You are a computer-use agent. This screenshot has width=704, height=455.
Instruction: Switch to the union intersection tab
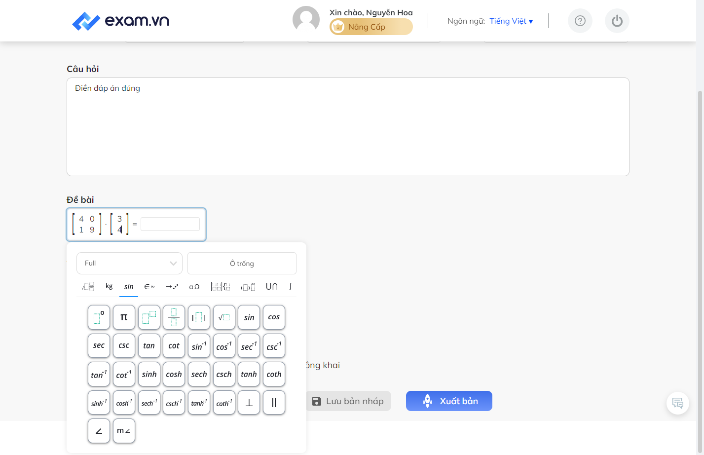(272, 286)
